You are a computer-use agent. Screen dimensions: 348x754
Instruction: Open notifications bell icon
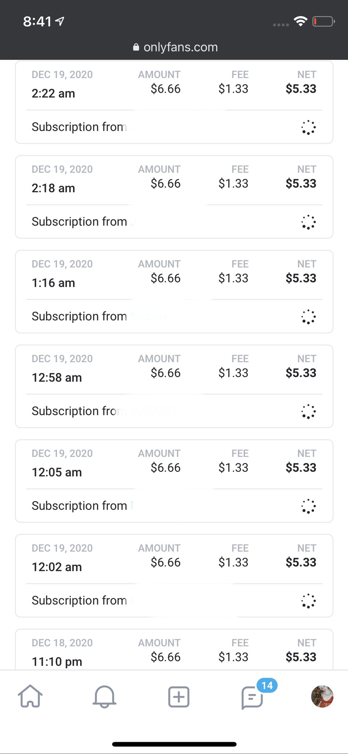coord(104,697)
